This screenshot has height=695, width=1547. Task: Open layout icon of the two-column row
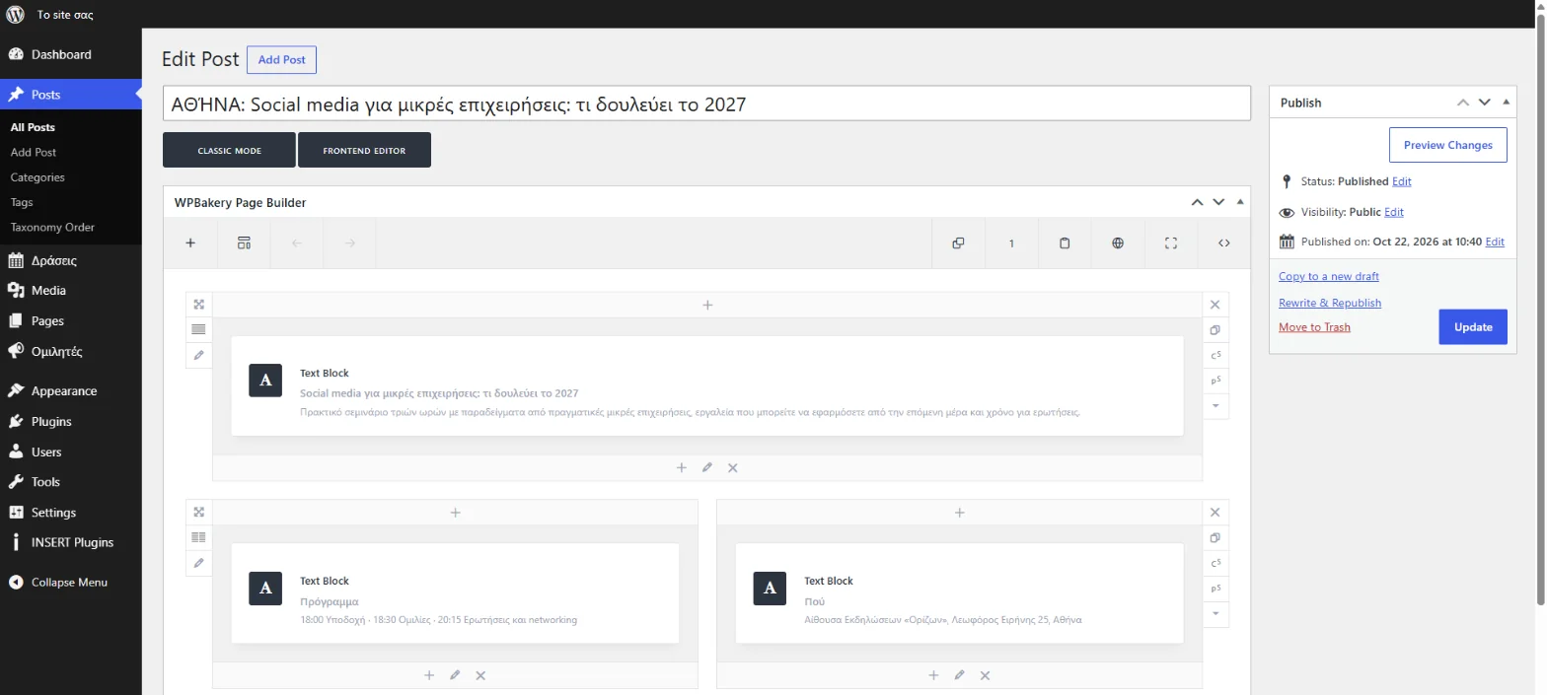[x=198, y=537]
